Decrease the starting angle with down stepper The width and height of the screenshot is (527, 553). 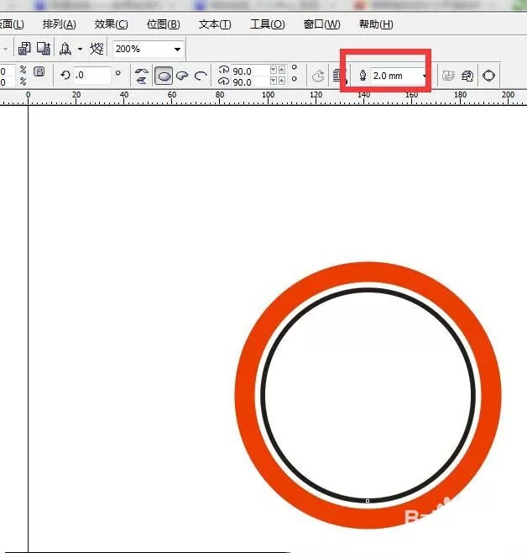pyautogui.click(x=274, y=70)
